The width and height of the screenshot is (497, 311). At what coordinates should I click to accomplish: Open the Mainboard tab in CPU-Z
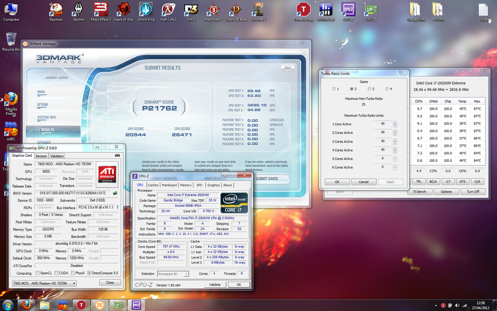click(169, 185)
